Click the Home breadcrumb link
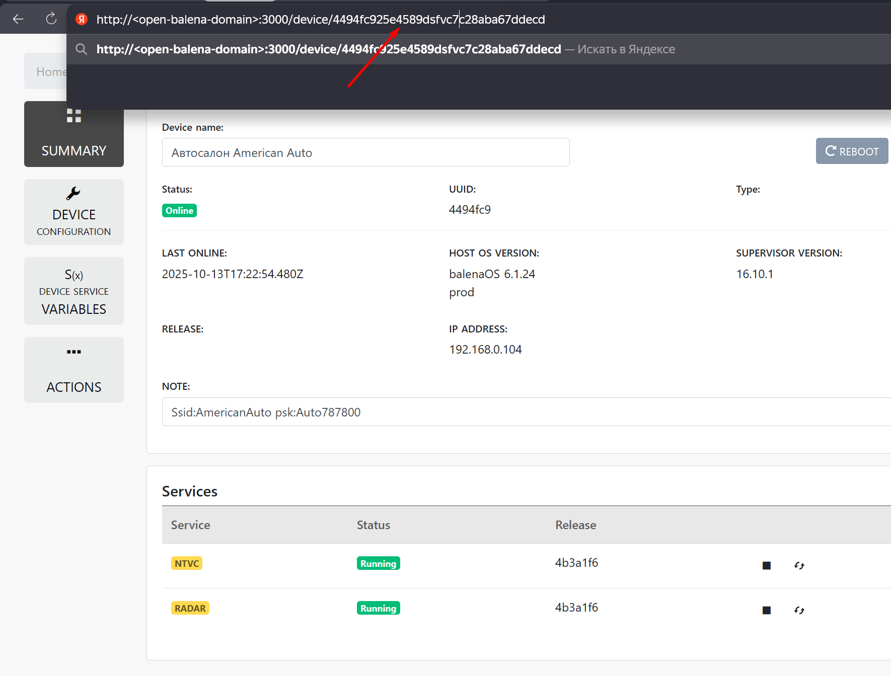The width and height of the screenshot is (891, 676). click(x=50, y=72)
